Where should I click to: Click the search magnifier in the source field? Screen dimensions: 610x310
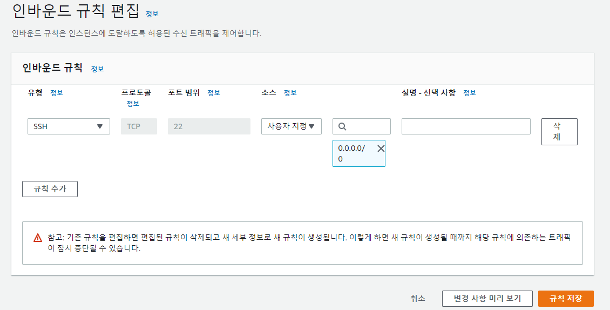coord(342,126)
